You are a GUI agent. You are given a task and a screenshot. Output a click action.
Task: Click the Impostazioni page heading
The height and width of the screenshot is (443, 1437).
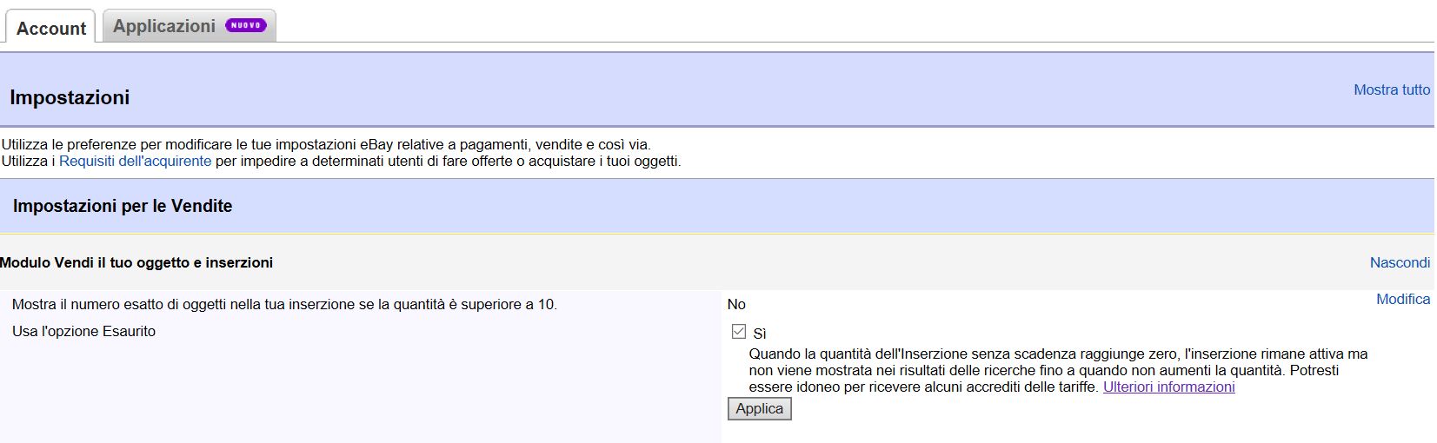(70, 97)
